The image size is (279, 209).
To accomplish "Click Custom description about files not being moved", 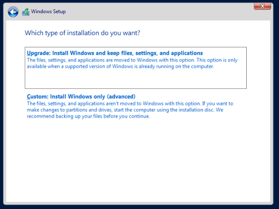I will point(130,110).
